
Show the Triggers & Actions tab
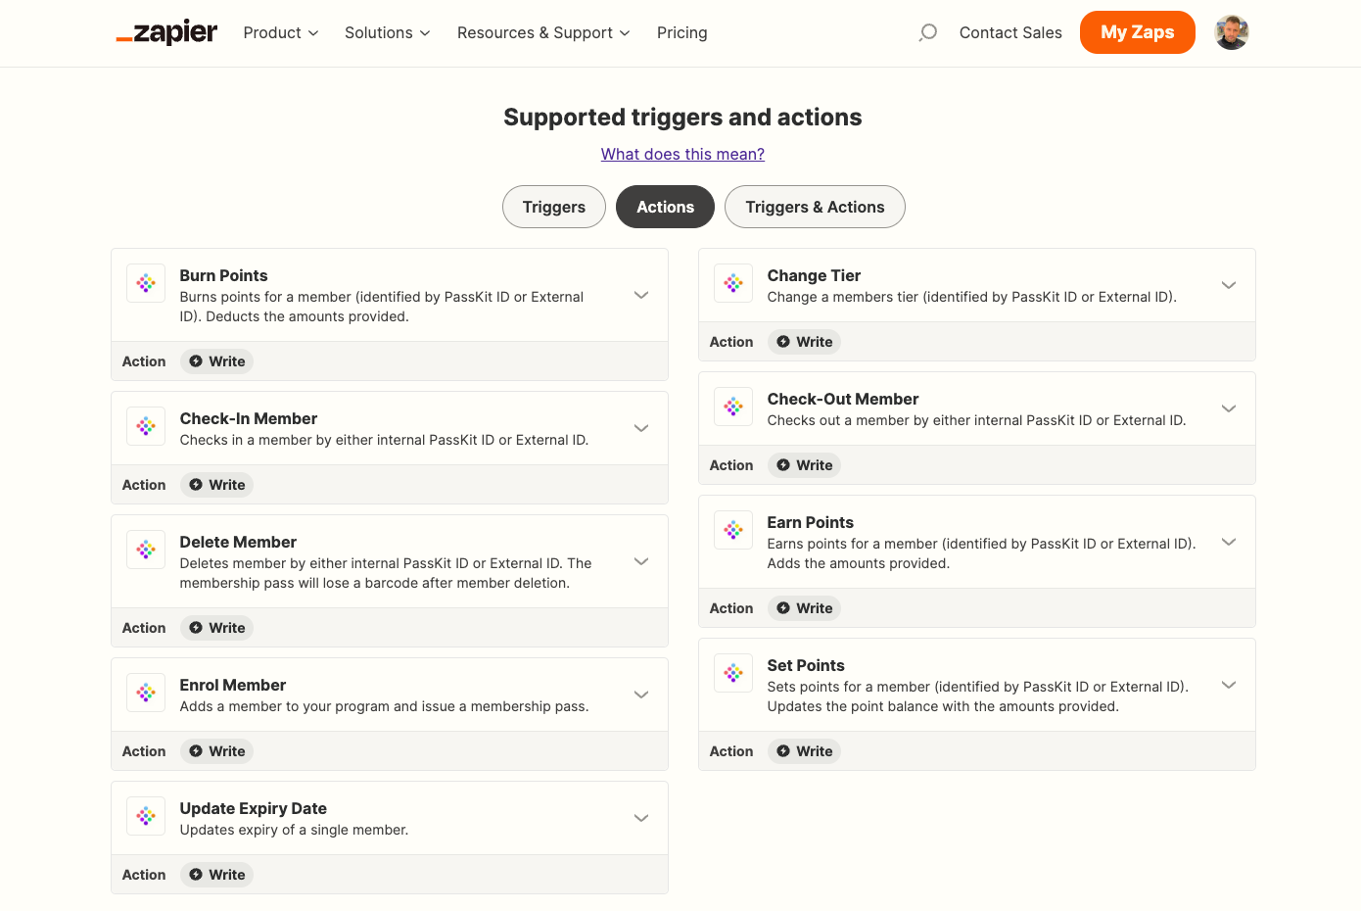(x=815, y=207)
